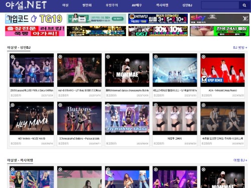This screenshot has height=188, width=251.
Task: Open the AV배우 menu item
Action: 137,5
